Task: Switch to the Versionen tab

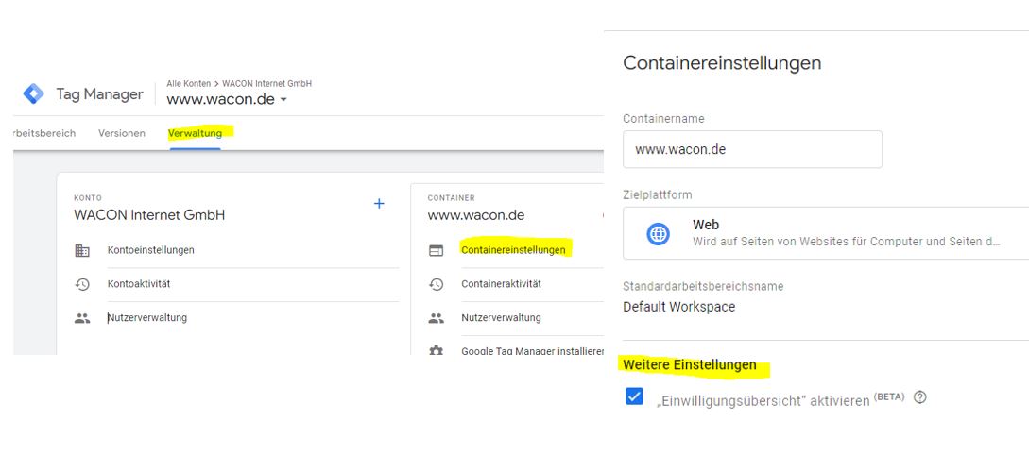Action: pos(122,133)
